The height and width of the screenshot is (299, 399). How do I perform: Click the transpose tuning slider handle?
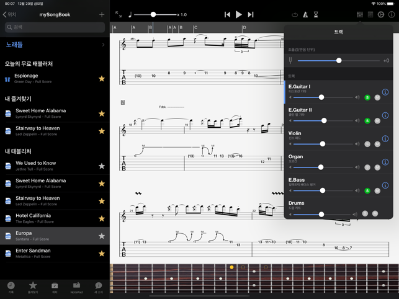point(339,61)
